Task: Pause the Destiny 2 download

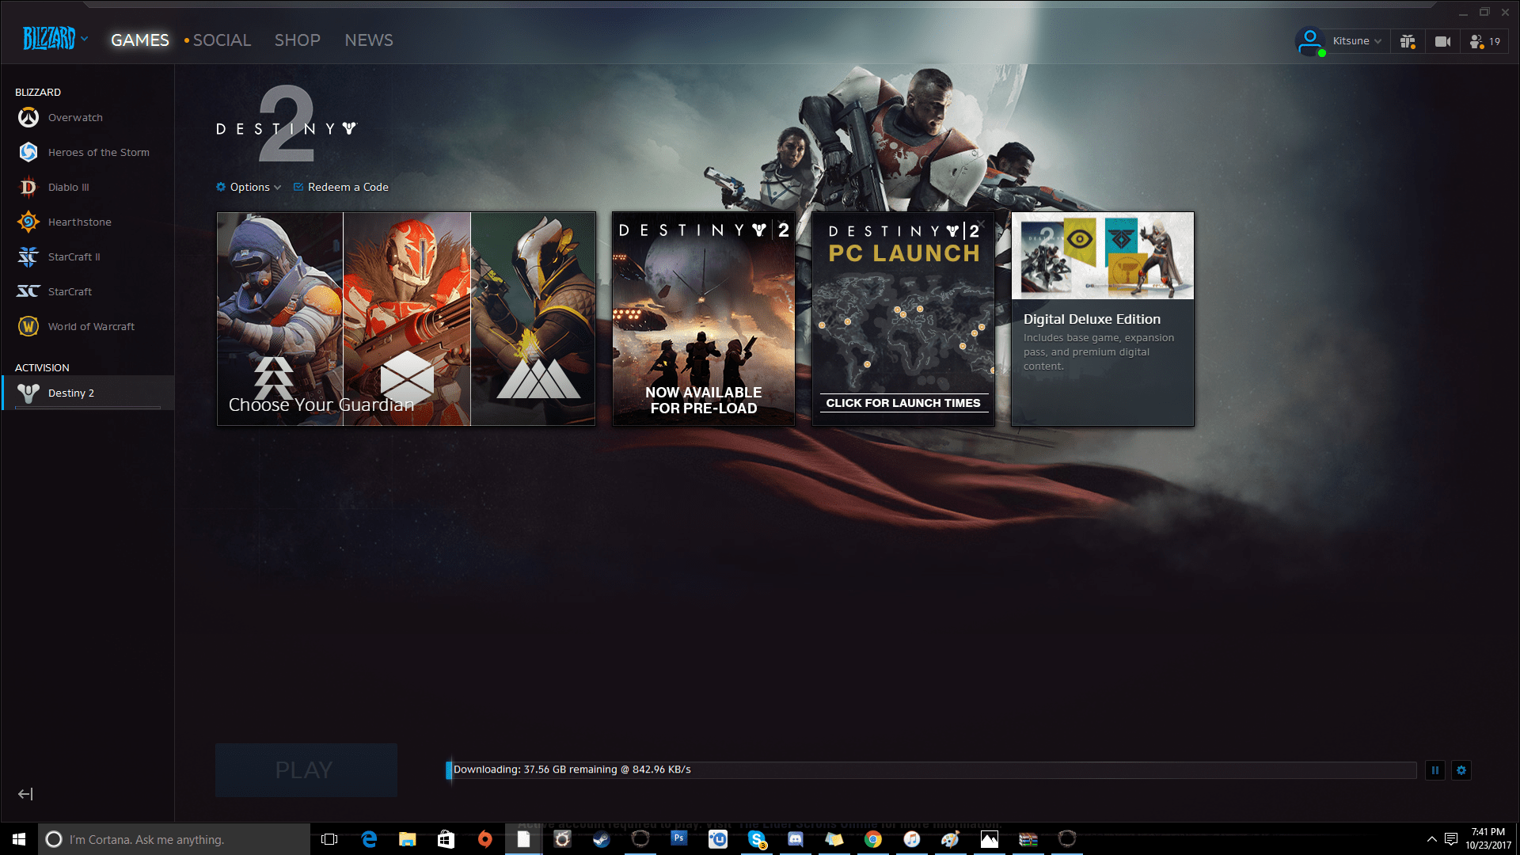Action: point(1434,769)
